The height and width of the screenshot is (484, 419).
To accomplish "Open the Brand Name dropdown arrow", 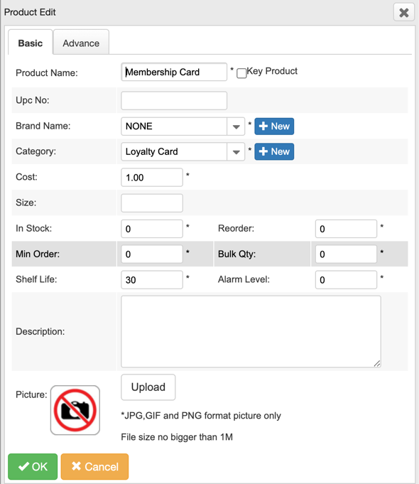I will pyautogui.click(x=236, y=127).
